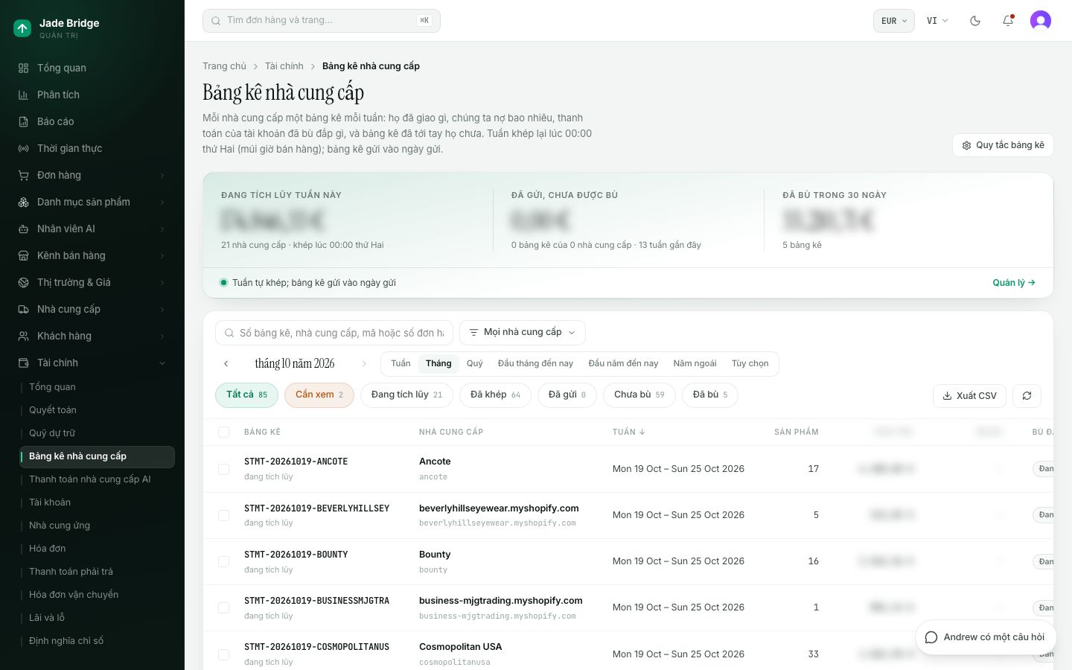The image size is (1072, 670).
Task: Open the VI language dropdown
Action: (937, 21)
